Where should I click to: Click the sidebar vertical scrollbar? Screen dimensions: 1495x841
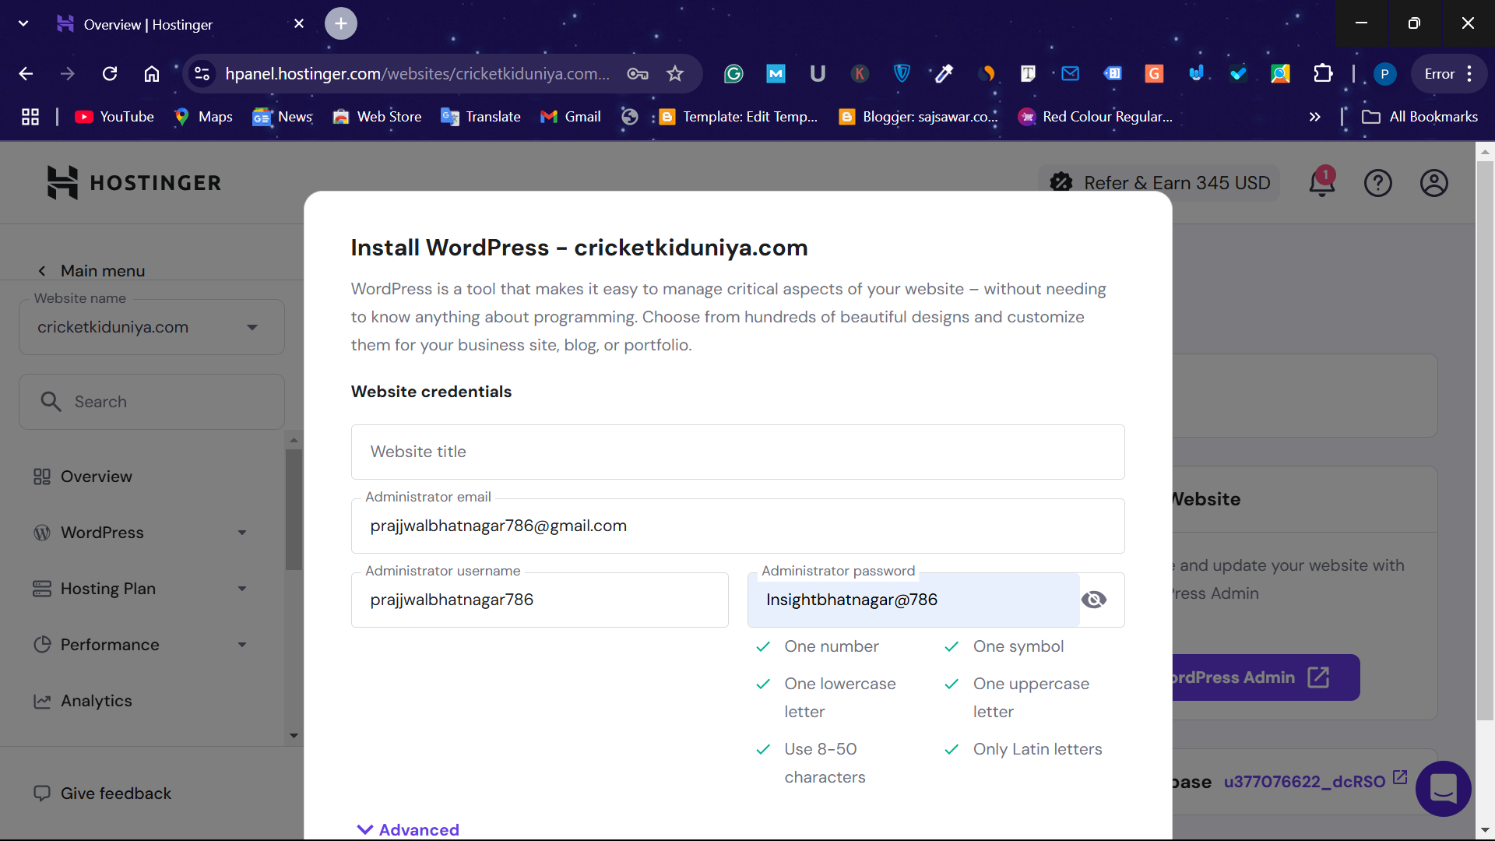click(x=294, y=510)
